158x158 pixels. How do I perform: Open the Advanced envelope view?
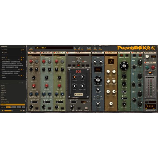pos(89,48)
